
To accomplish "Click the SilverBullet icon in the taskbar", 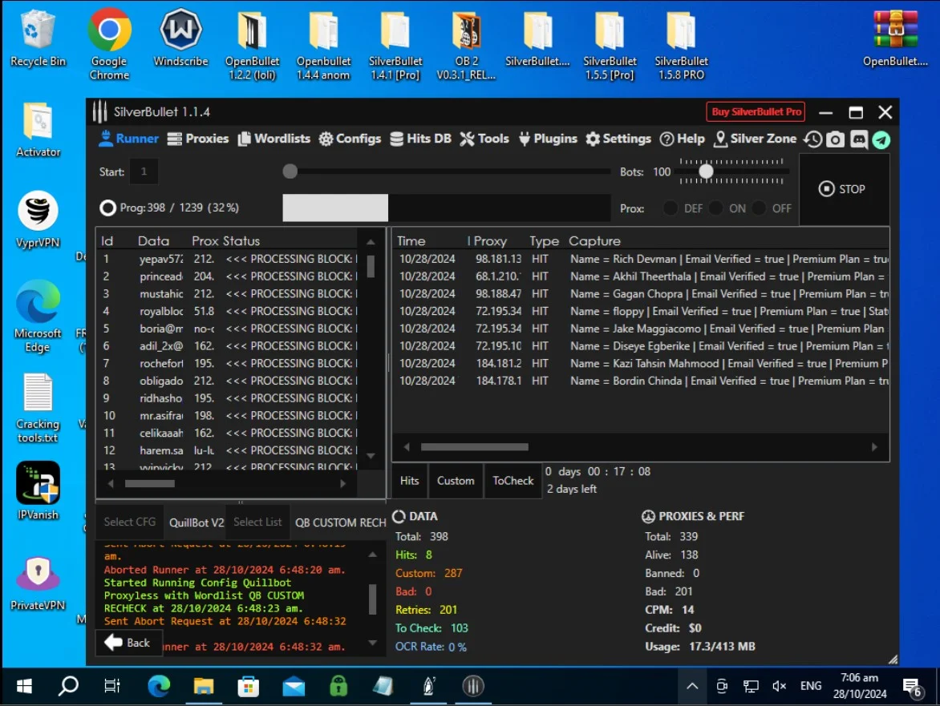I will tap(473, 686).
